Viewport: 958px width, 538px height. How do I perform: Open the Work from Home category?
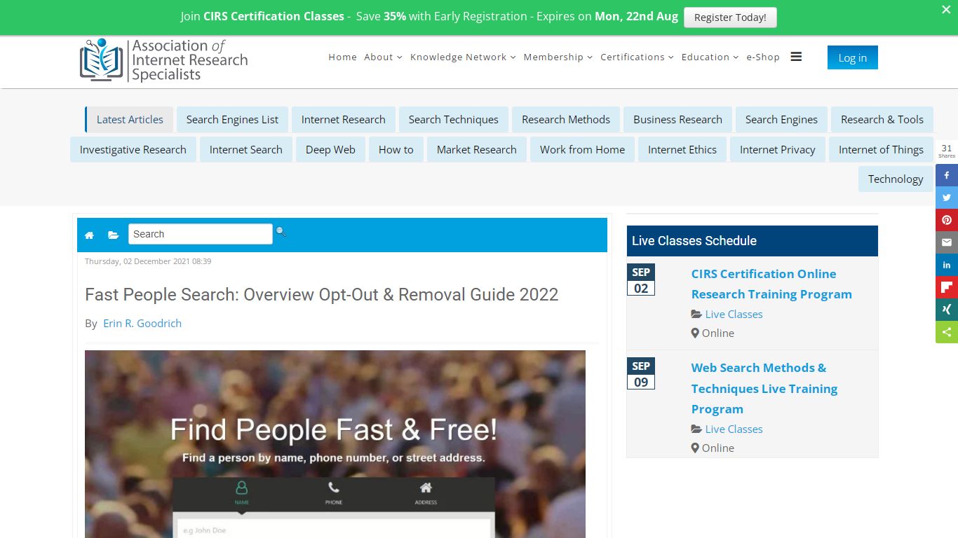tap(582, 150)
